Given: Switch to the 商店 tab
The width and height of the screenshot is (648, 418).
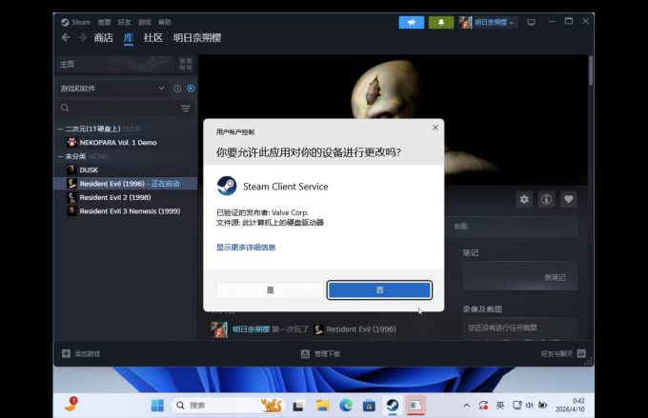Looking at the screenshot, I should pyautogui.click(x=103, y=38).
